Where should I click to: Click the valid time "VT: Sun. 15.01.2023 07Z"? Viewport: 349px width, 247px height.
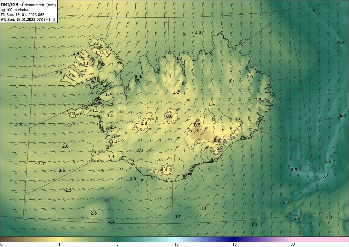tap(22, 19)
